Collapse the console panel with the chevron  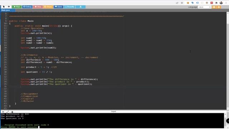tap(3, 112)
